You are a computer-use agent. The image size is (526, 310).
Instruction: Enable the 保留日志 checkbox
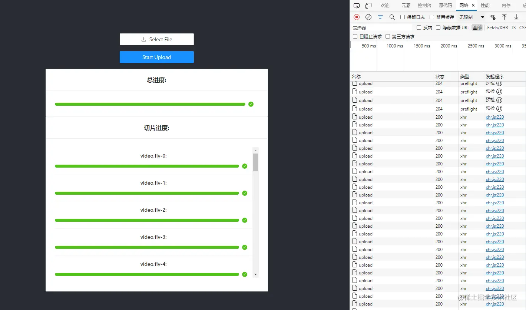pyautogui.click(x=403, y=17)
